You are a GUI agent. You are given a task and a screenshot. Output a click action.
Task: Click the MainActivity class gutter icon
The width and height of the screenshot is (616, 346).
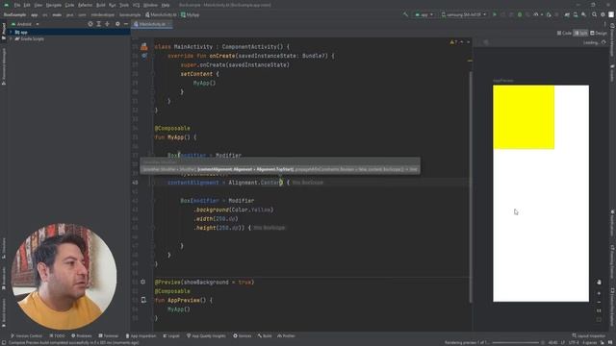[144, 47]
